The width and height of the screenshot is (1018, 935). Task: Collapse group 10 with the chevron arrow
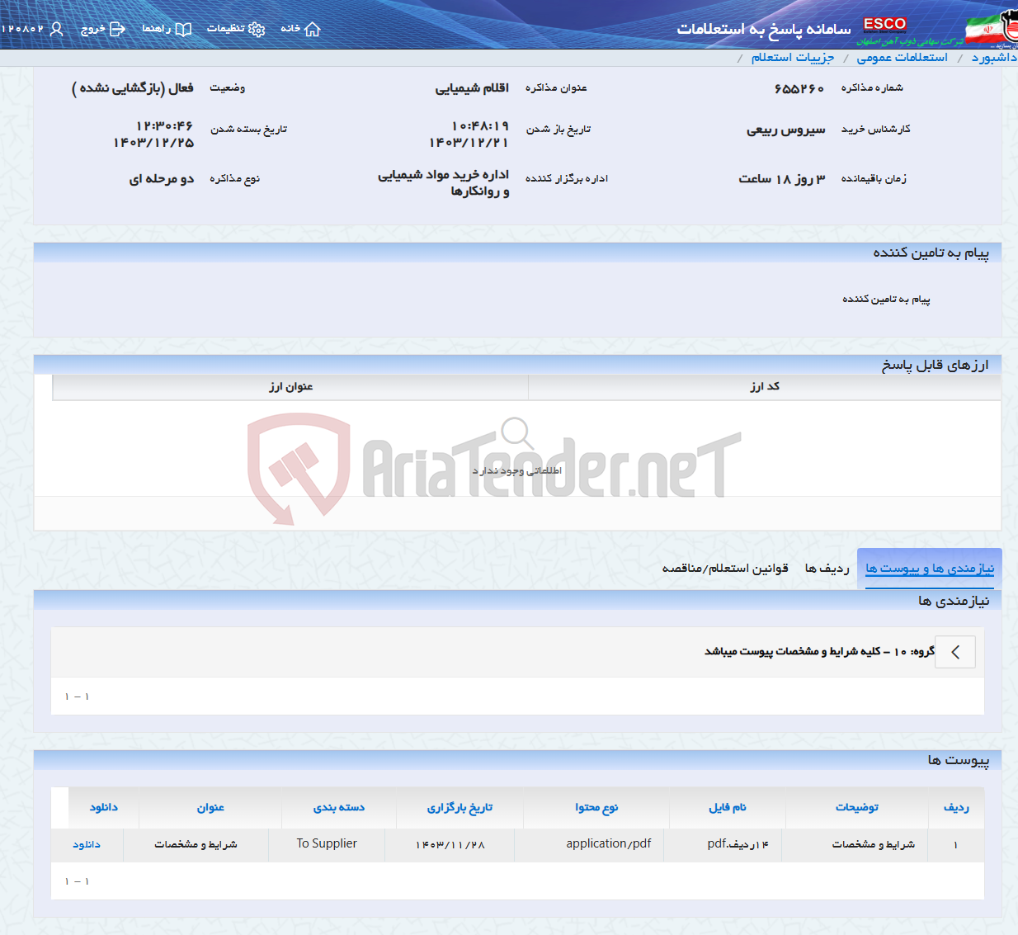click(x=955, y=652)
